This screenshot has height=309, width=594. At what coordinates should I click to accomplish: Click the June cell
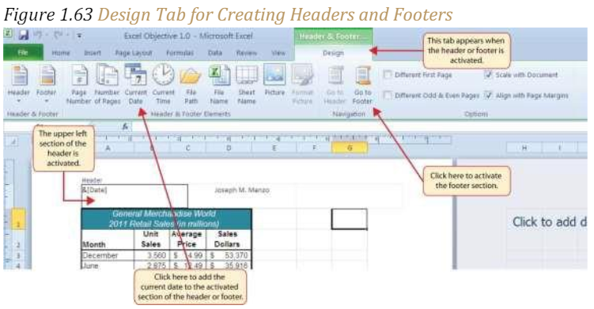click(x=108, y=265)
